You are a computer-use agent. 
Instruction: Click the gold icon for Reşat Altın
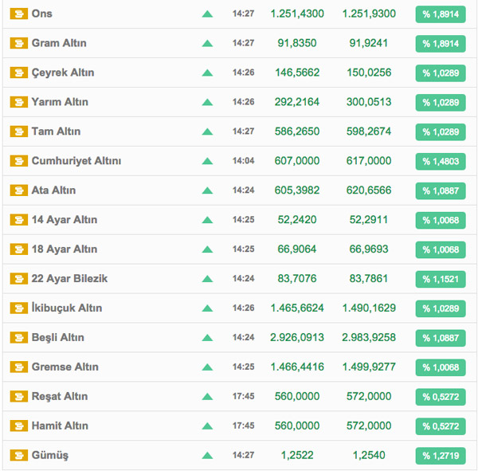click(18, 397)
